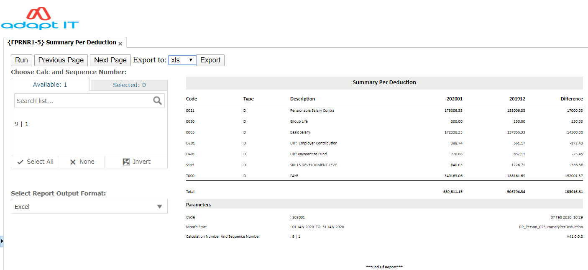Image resolution: width=588 pixels, height=270 pixels.
Task: Click difference value -386.68
Action: pos(576,165)
